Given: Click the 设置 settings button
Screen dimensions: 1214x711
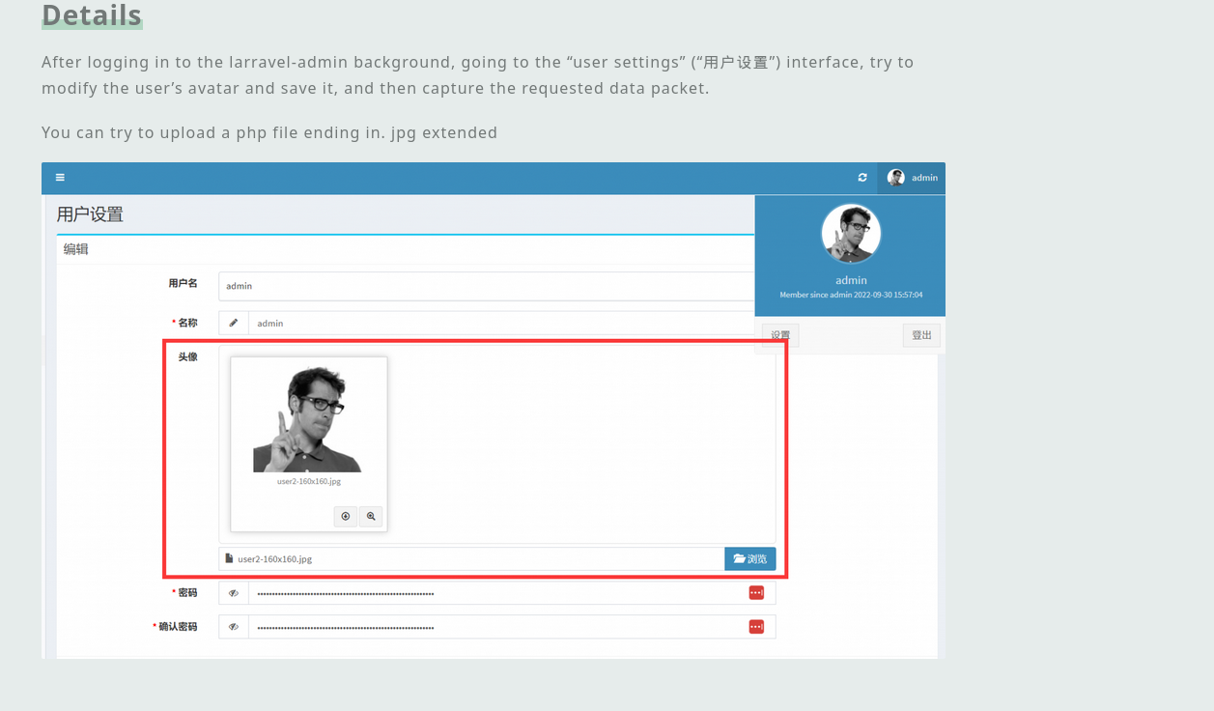Looking at the screenshot, I should point(780,335).
